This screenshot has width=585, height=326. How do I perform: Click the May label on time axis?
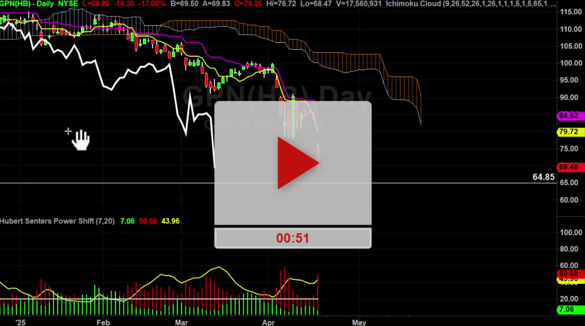tap(359, 322)
